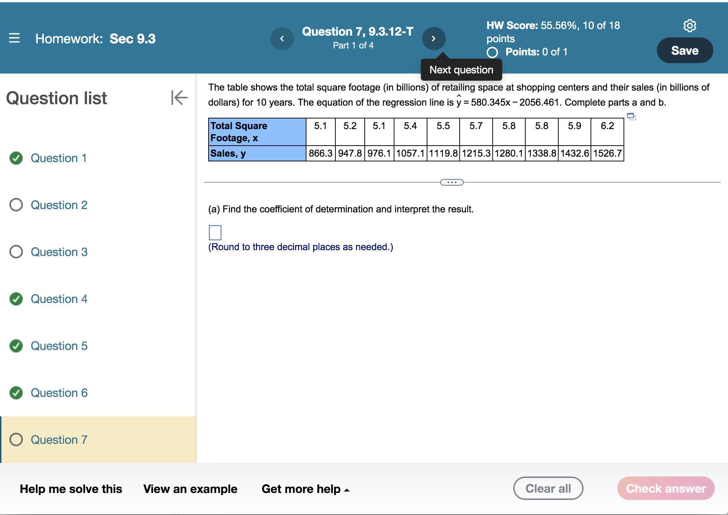Image resolution: width=728 pixels, height=515 pixels.
Task: Select Question 7 status circle
Action: (x=16, y=439)
